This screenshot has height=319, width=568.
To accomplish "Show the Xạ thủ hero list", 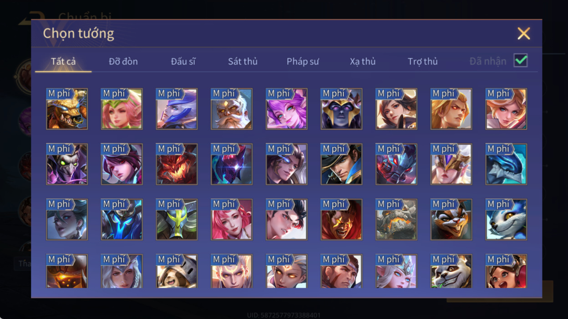I will pos(363,61).
